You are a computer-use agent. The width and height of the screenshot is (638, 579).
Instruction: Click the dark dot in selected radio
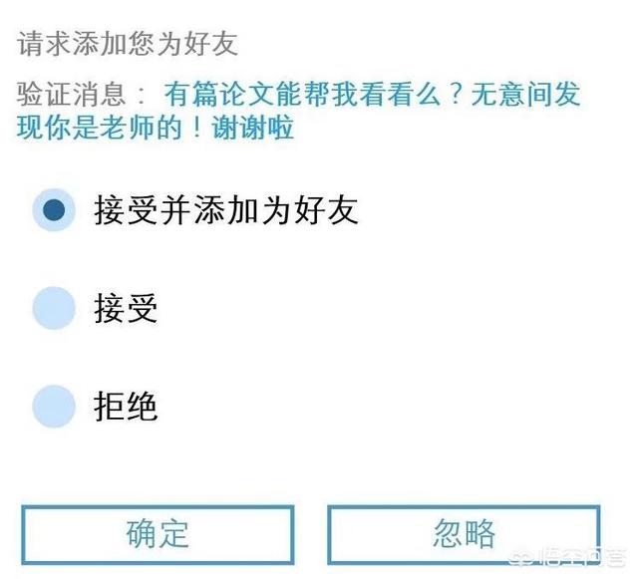pyautogui.click(x=54, y=210)
